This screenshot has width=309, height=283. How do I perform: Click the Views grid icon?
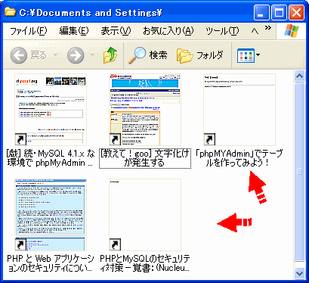click(x=246, y=55)
